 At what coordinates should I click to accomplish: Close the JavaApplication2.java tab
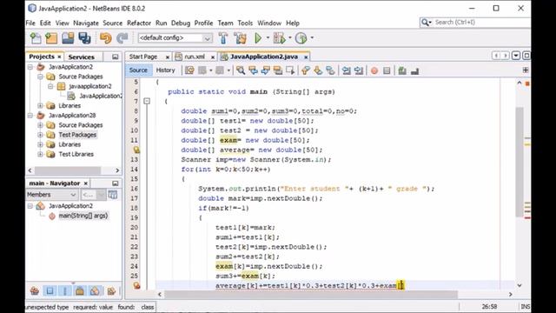306,57
